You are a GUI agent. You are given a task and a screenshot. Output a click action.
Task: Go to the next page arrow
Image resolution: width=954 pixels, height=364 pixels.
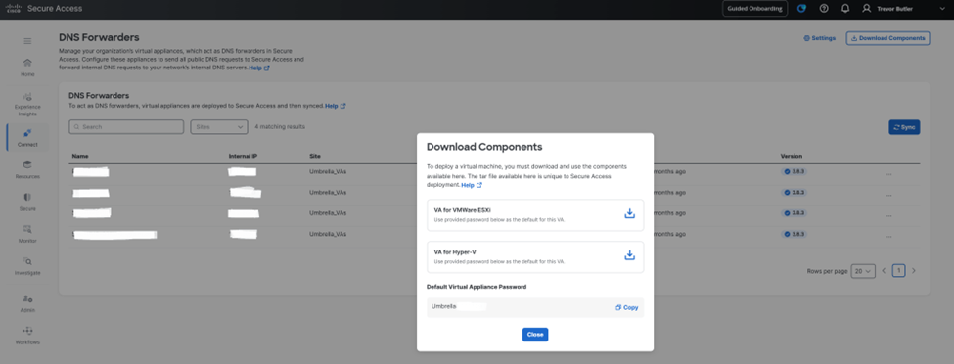pos(913,271)
